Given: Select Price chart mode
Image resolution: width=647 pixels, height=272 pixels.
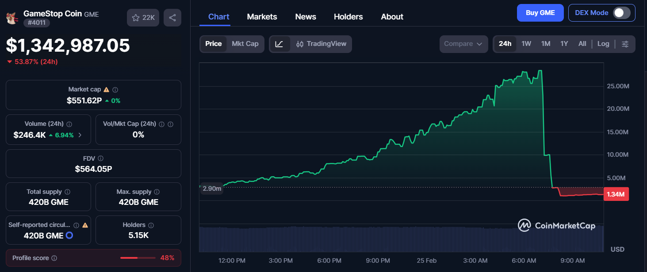Looking at the screenshot, I should pos(214,44).
